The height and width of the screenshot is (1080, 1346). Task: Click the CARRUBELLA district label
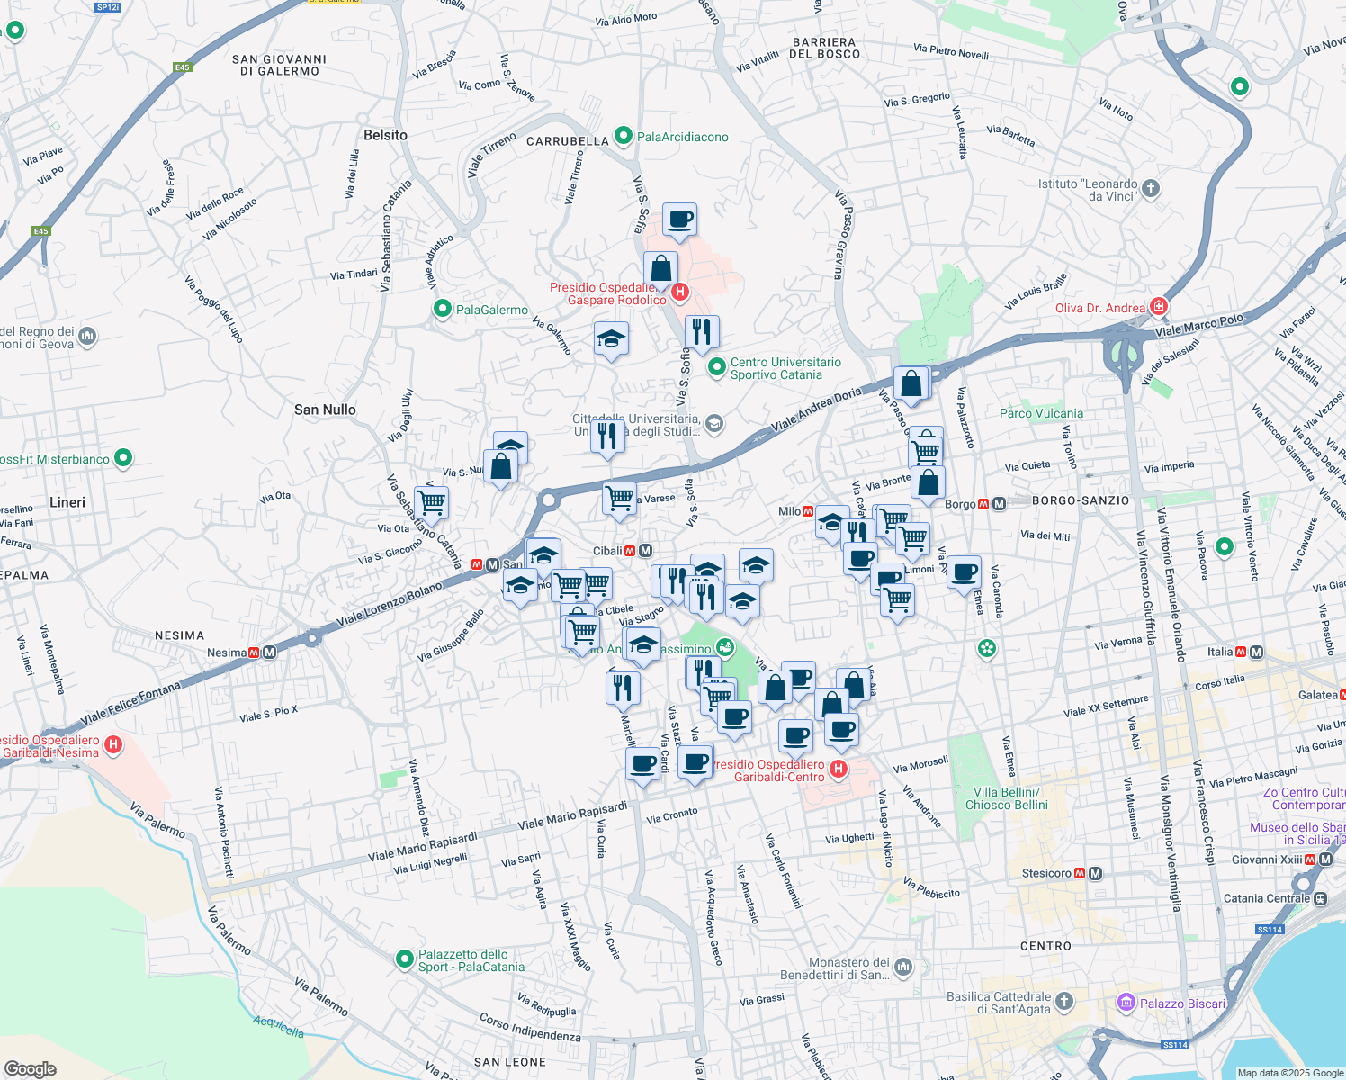(x=568, y=141)
